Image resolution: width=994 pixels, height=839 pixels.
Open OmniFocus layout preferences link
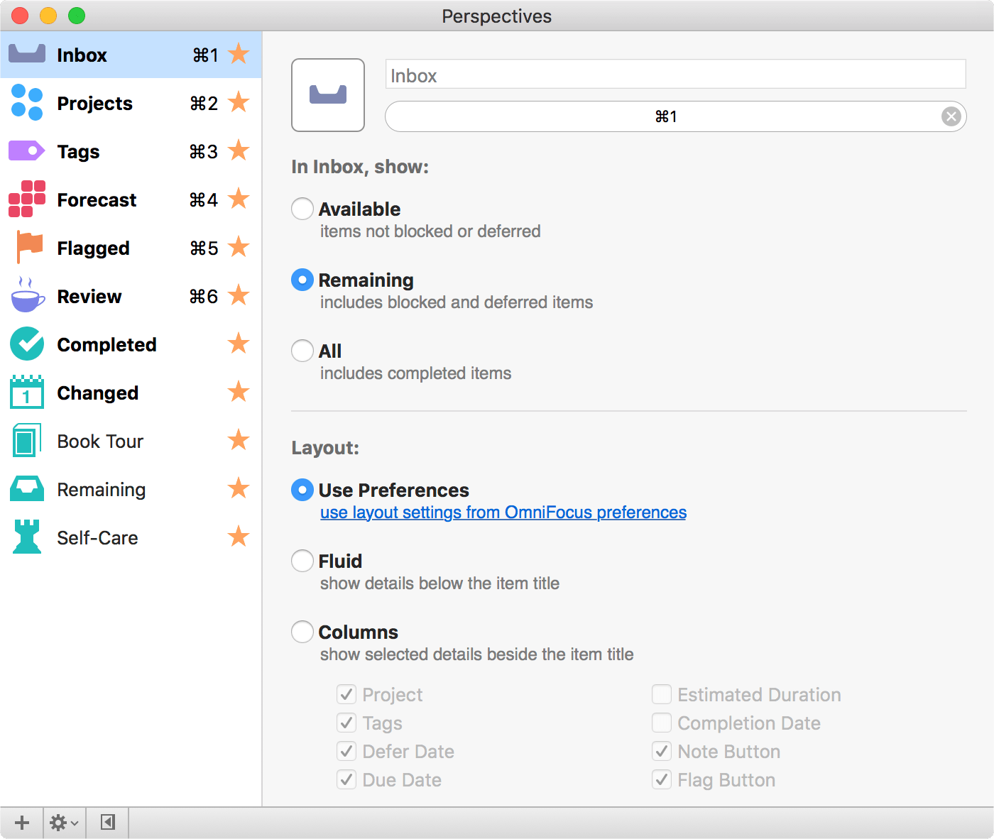tap(503, 512)
